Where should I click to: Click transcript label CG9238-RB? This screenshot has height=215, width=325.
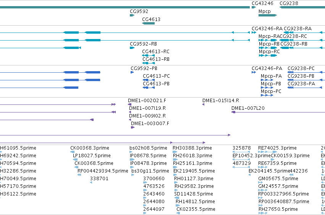(294, 44)
